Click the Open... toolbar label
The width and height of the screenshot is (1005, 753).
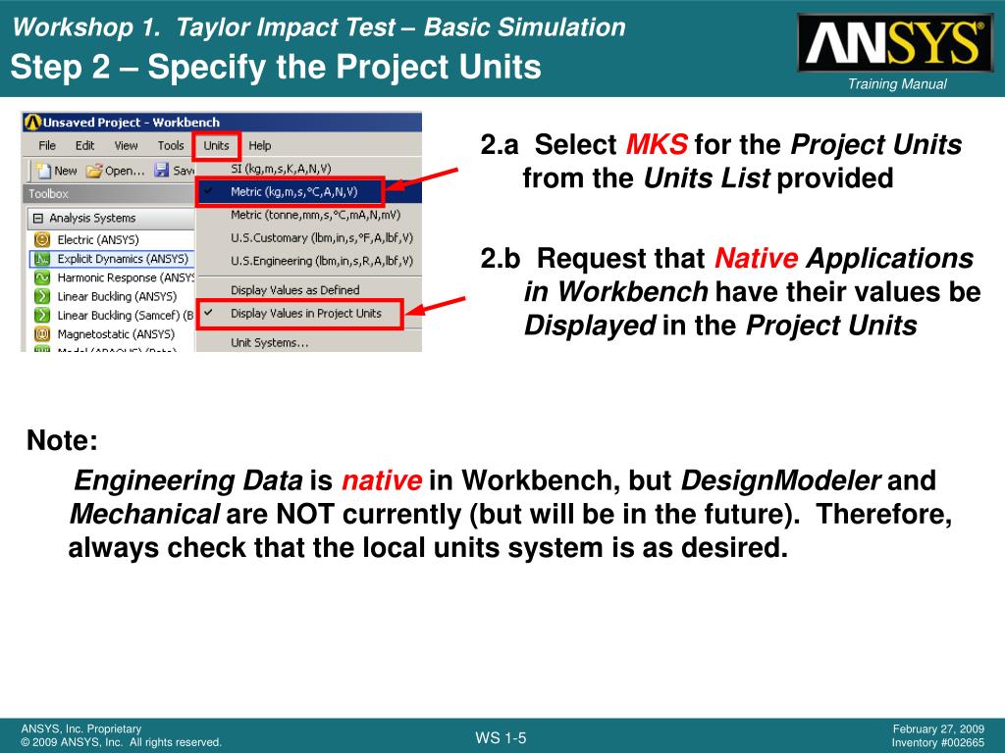(125, 171)
